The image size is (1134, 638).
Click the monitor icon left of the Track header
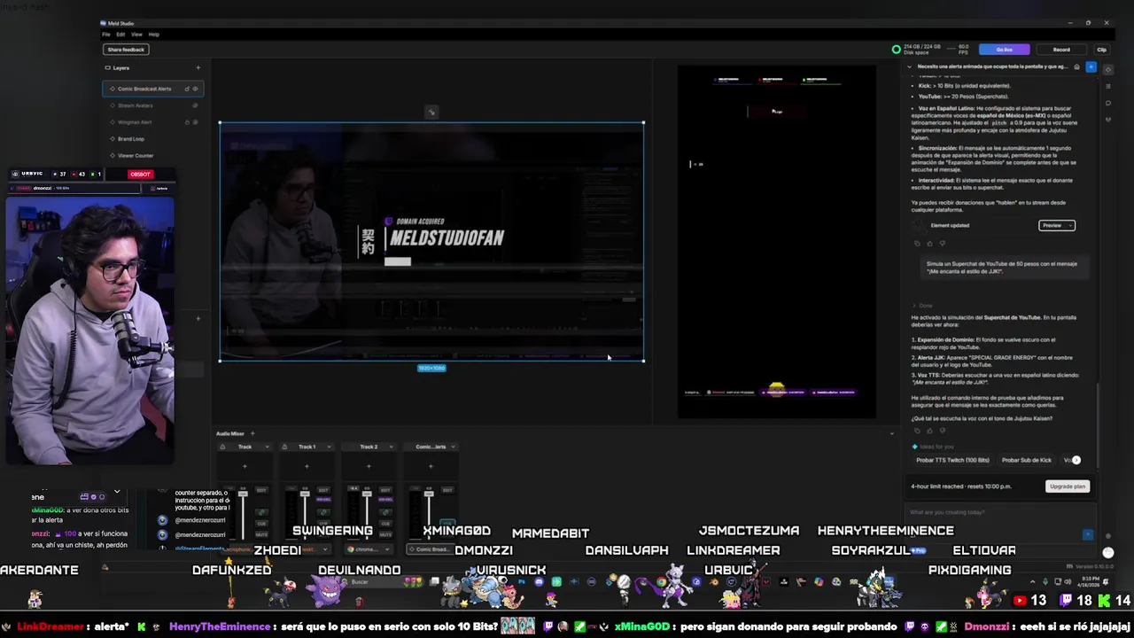[x=222, y=447]
